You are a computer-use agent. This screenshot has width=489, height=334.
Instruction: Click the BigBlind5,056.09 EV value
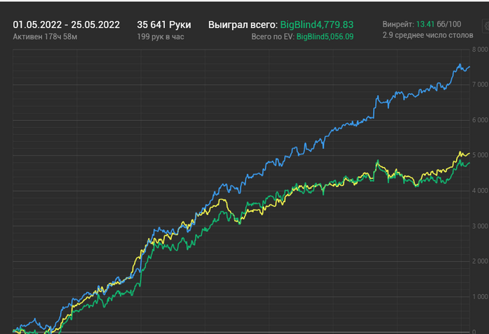325,36
